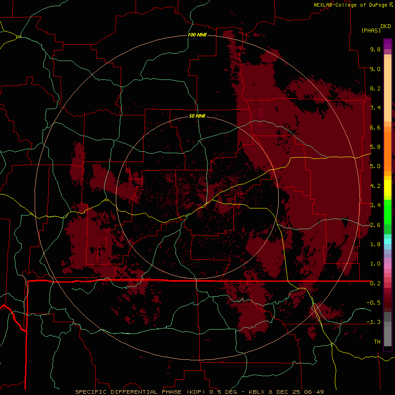The image size is (395, 395).
Task: Click the 0.2 value on color scale
Action: (x=375, y=284)
